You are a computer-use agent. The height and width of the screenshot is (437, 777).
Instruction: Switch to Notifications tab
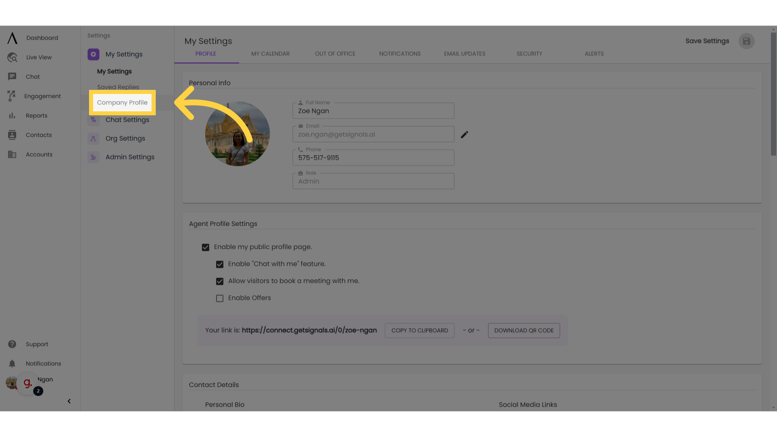click(400, 53)
